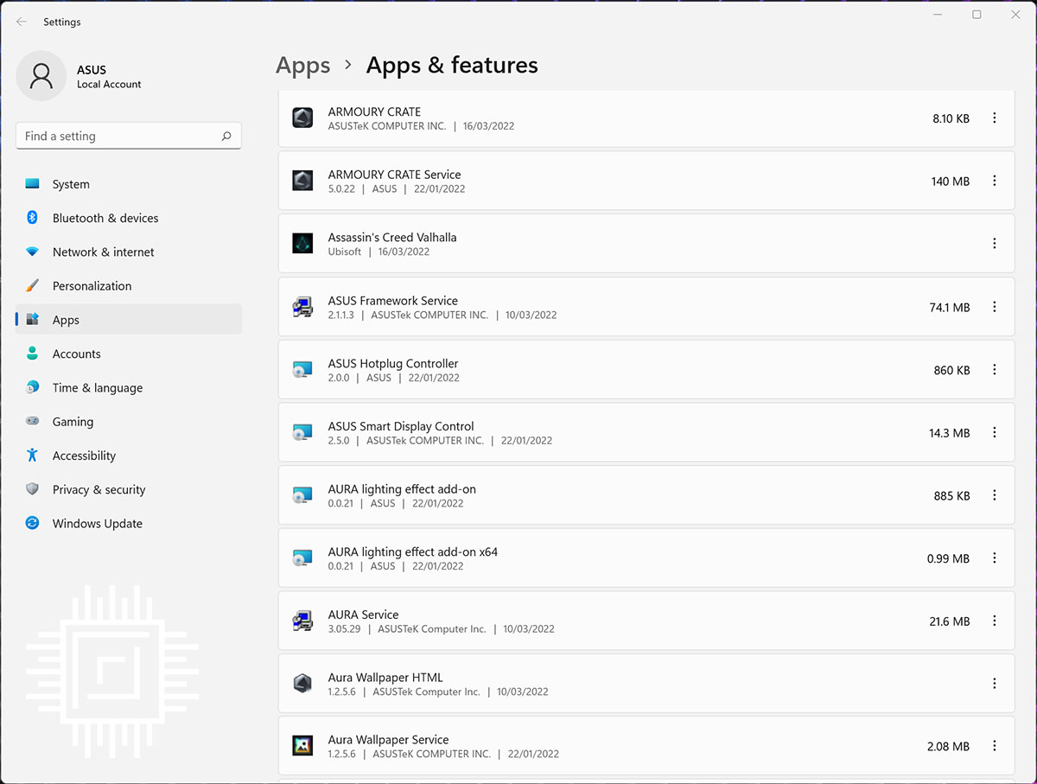Screen dimensions: 1037x784
Task: Click the Assassin's Creed Valhalla icon
Action: tap(302, 244)
